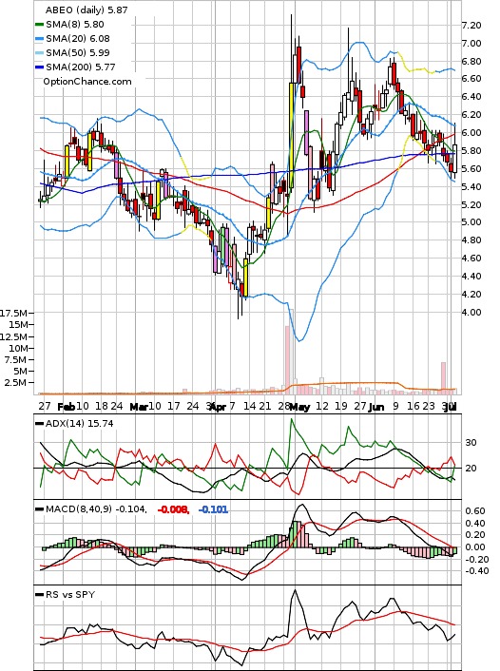Screen dimensions: 500x671
Task: Click the 10M volume axis label
Action: (18, 349)
